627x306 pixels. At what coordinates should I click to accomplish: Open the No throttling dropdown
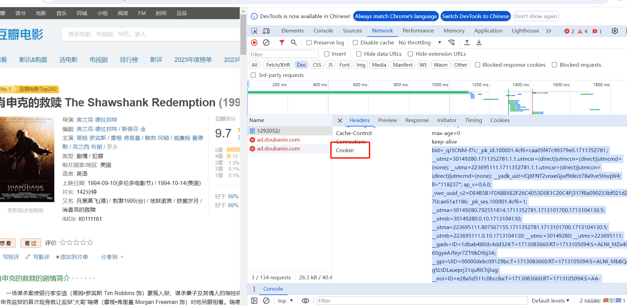420,42
